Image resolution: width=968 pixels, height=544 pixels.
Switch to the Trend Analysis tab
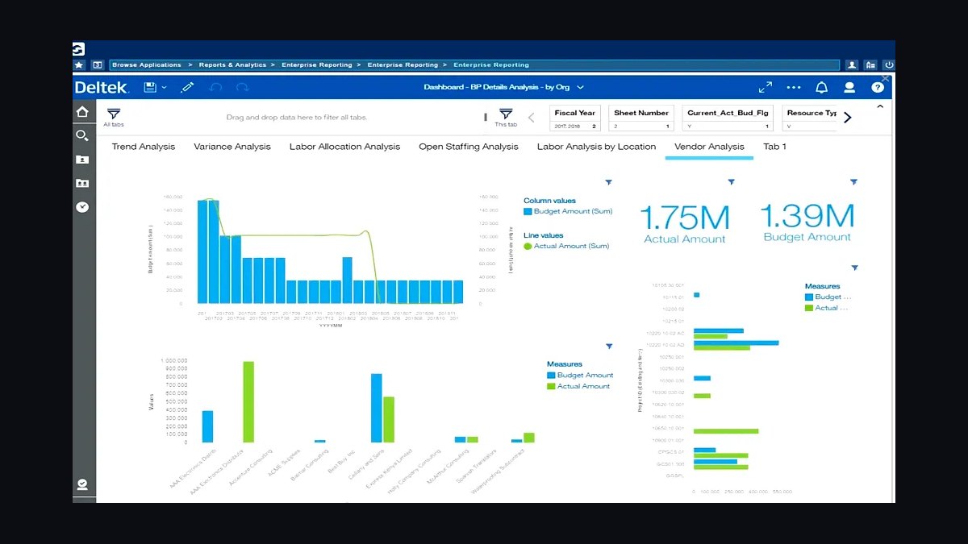click(x=144, y=147)
